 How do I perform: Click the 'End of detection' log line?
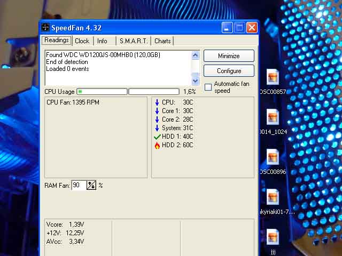point(67,62)
